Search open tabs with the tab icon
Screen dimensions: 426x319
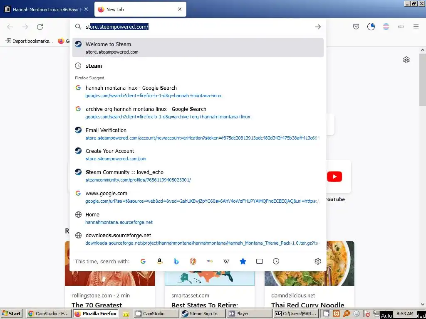pyautogui.click(x=260, y=261)
